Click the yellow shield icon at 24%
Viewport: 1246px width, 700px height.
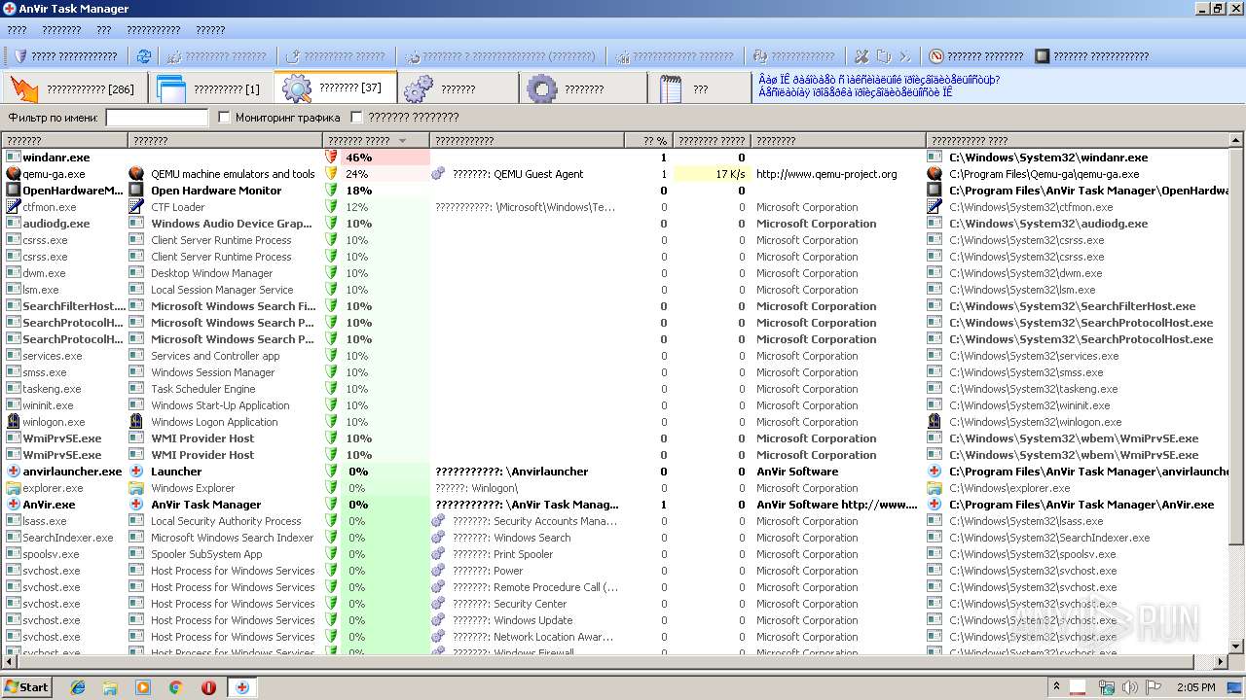[332, 174]
